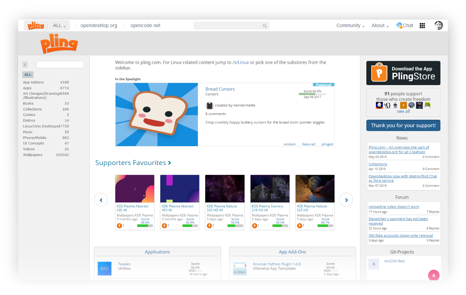Click score bar on KDE Plasma Nebula 525
The width and height of the screenshot is (466, 295).
click(325, 226)
